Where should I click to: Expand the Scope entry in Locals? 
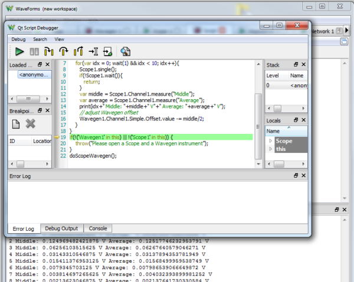(x=270, y=141)
